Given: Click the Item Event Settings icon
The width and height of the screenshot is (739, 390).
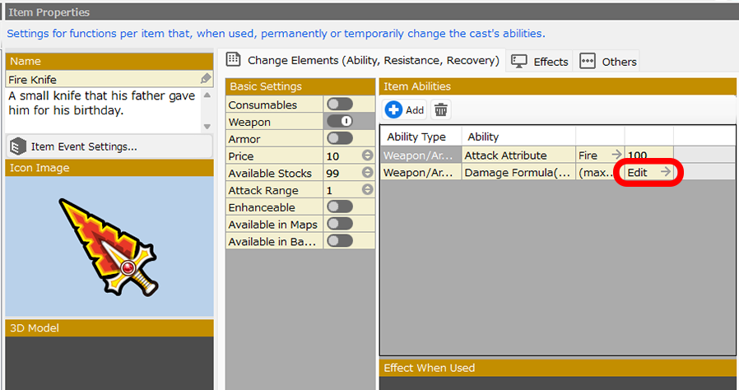Looking at the screenshot, I should pos(18,146).
